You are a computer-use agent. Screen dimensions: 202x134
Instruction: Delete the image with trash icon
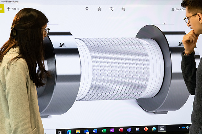[x=99, y=9]
